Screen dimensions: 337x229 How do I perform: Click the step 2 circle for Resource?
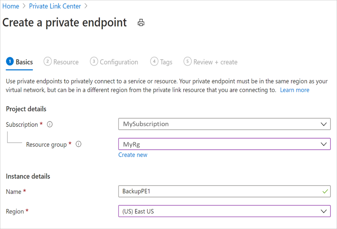coord(47,61)
